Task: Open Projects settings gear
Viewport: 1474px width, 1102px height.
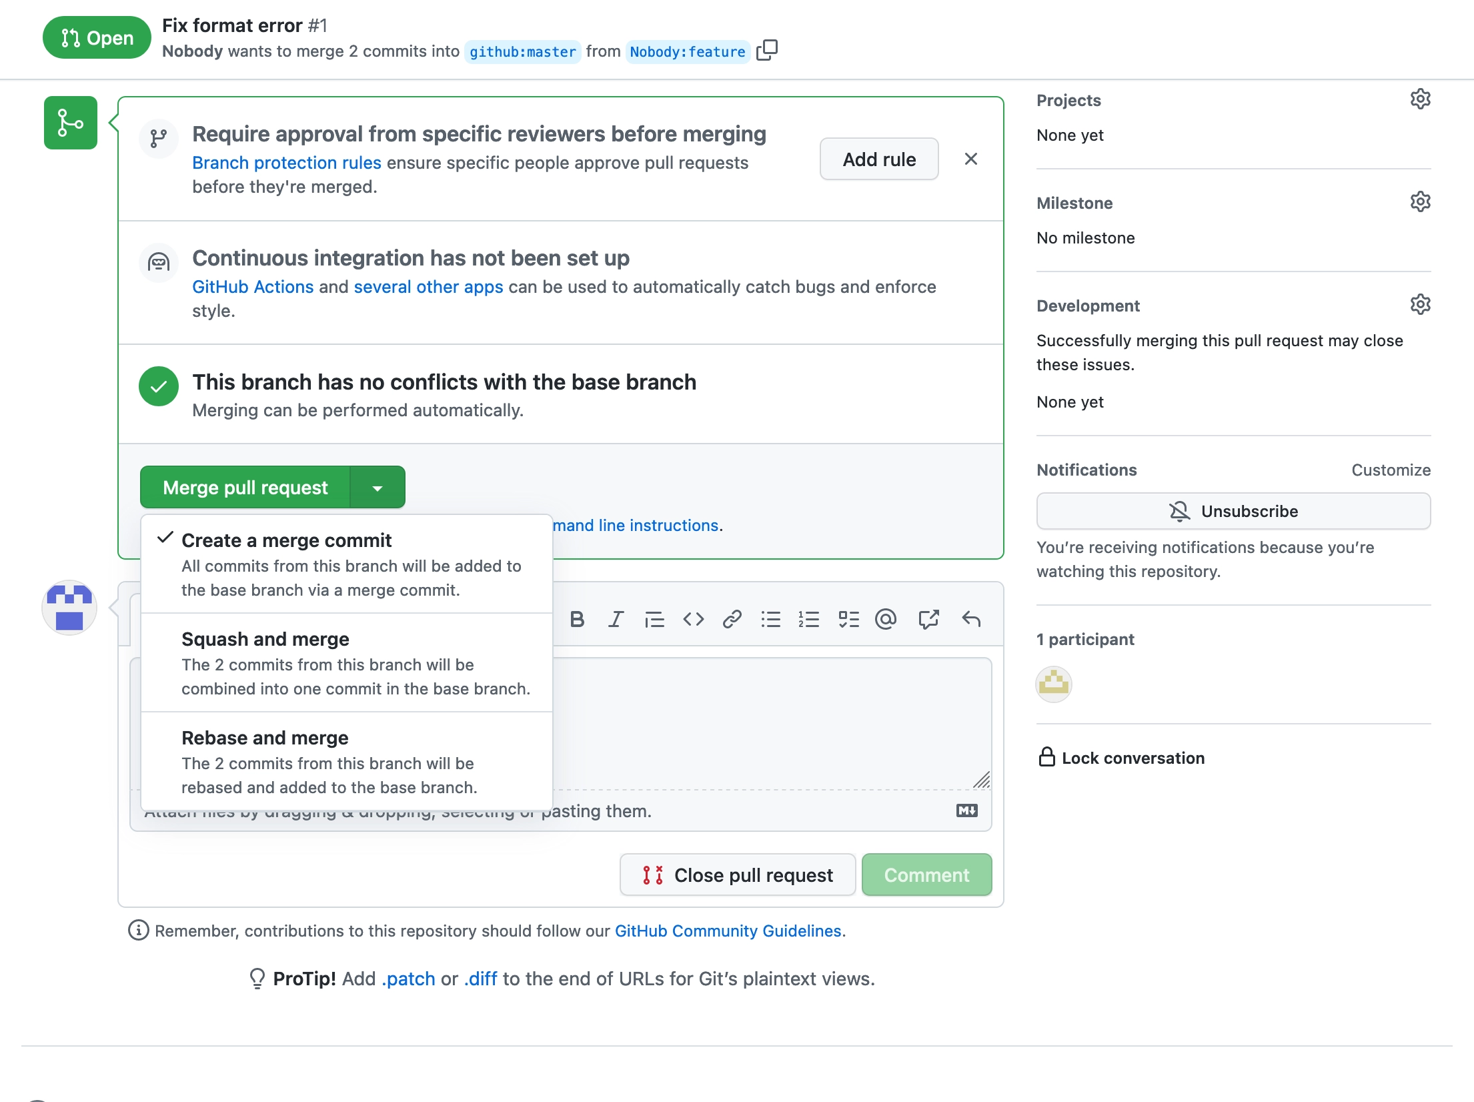Action: coord(1420,99)
